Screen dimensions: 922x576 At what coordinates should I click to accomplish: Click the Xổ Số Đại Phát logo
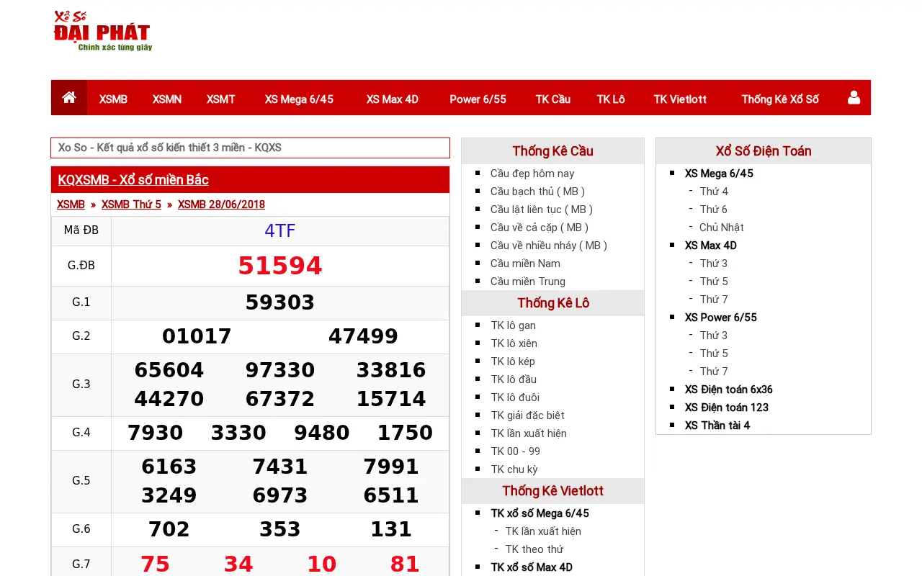click(x=102, y=30)
